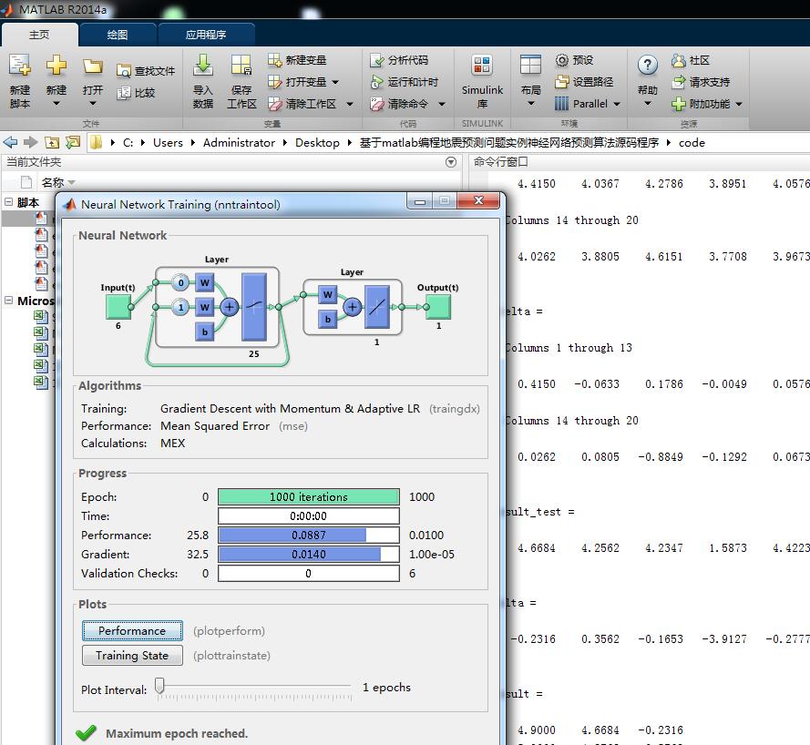Click the Plot Interval slider handle
Image resolution: width=810 pixels, height=745 pixels.
tap(160, 686)
